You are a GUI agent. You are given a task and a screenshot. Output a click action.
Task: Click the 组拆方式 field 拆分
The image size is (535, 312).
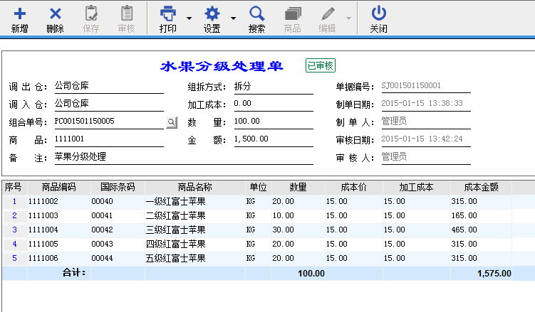click(x=274, y=87)
